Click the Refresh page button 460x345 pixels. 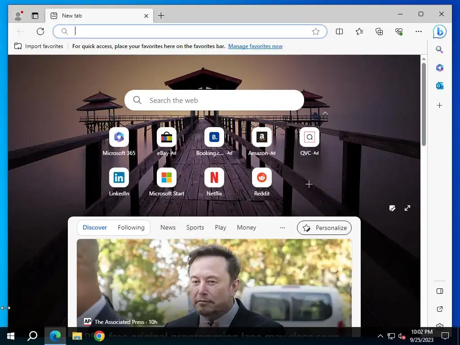point(40,31)
